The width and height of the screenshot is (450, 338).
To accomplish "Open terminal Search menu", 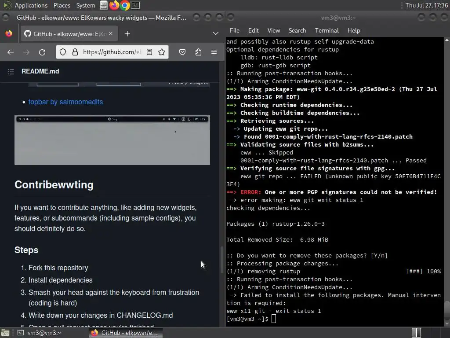I will (x=298, y=30).
